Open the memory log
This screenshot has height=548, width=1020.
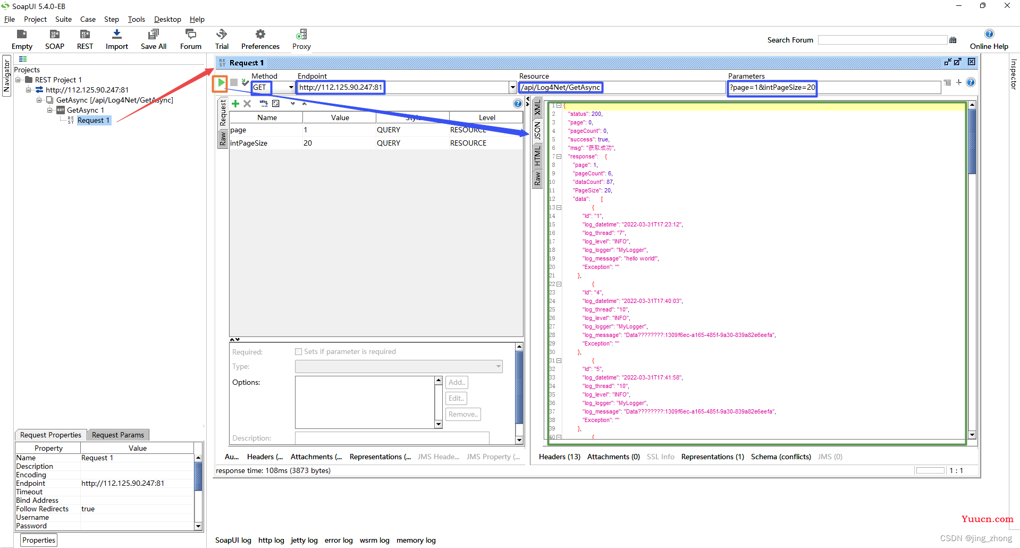tap(416, 540)
